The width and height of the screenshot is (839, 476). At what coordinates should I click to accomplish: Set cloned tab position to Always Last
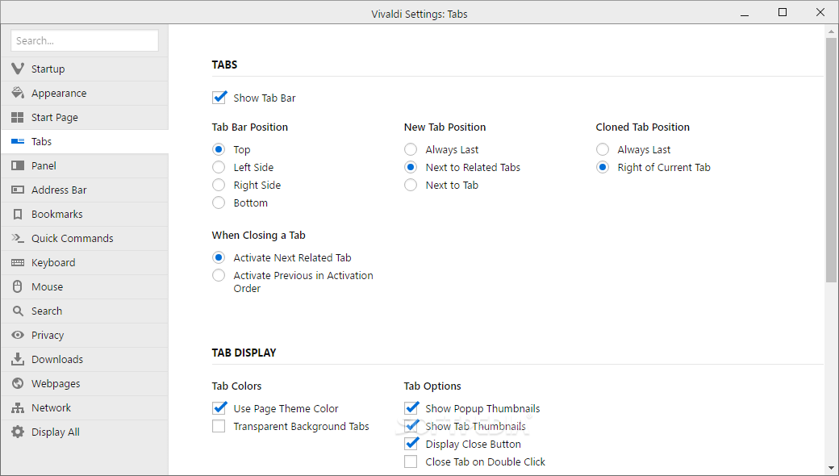[x=603, y=149]
